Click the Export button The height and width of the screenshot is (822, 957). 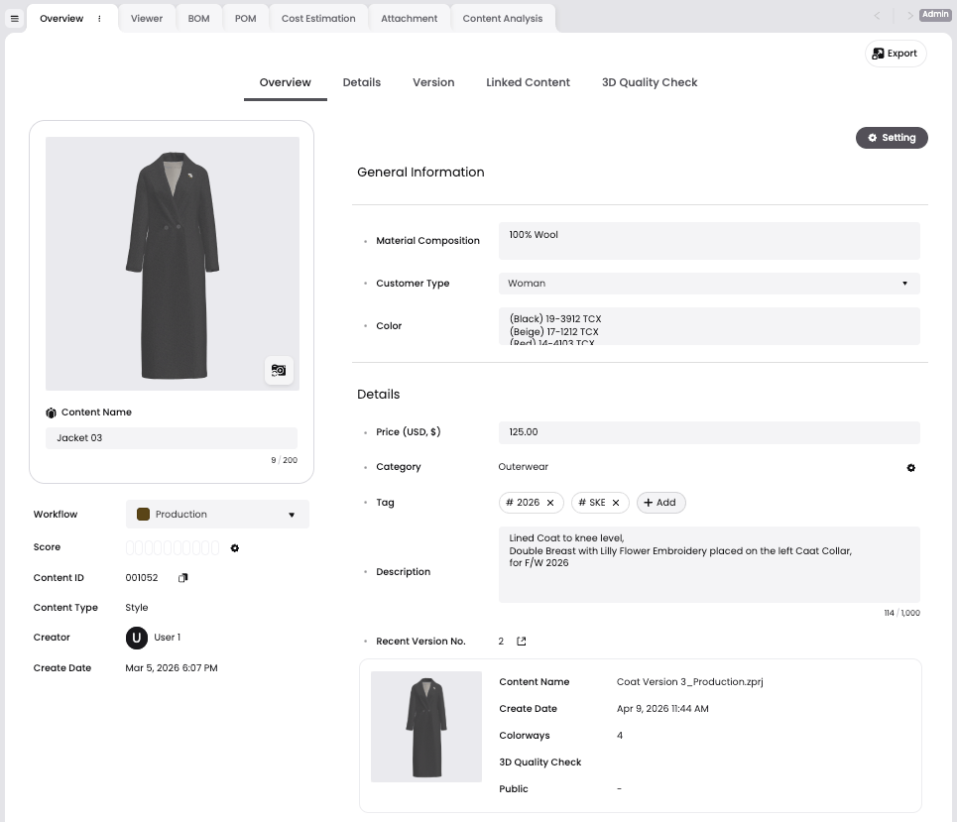click(895, 54)
